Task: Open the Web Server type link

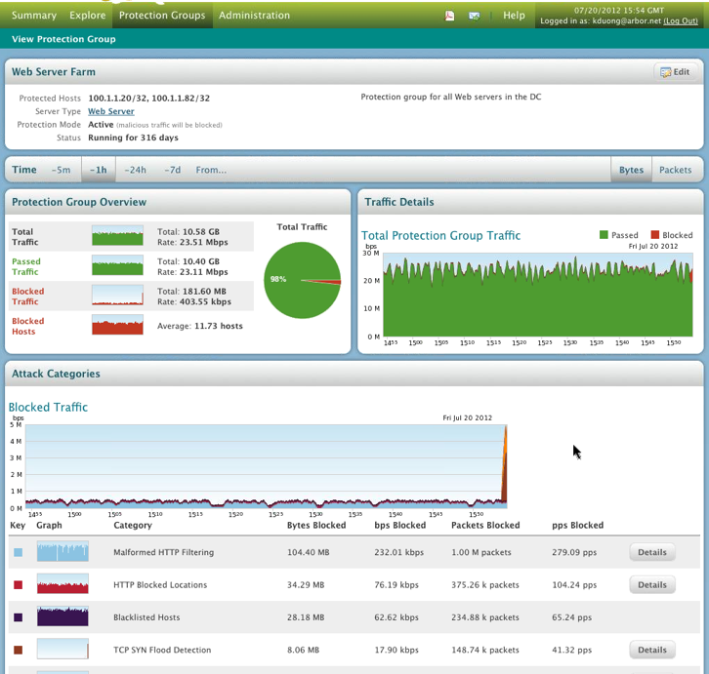Action: click(x=110, y=111)
